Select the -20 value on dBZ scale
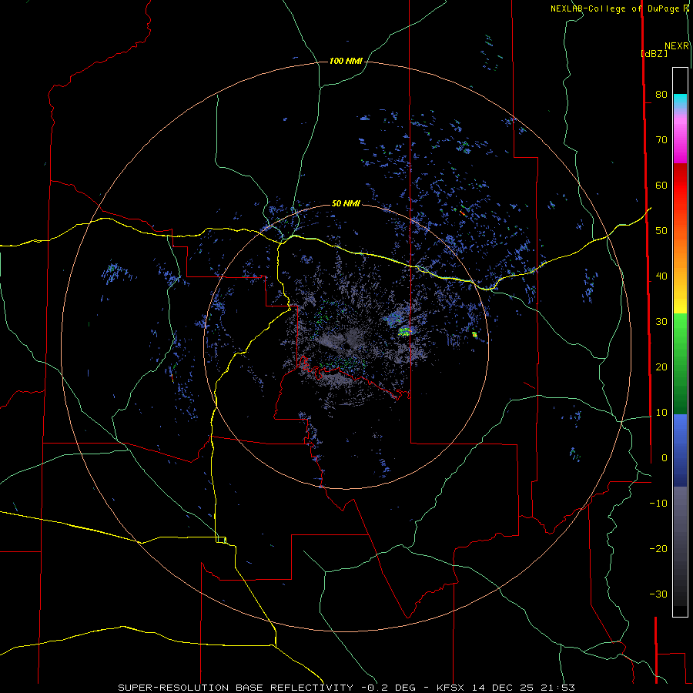Viewport: 693px width, 693px height. coord(658,549)
